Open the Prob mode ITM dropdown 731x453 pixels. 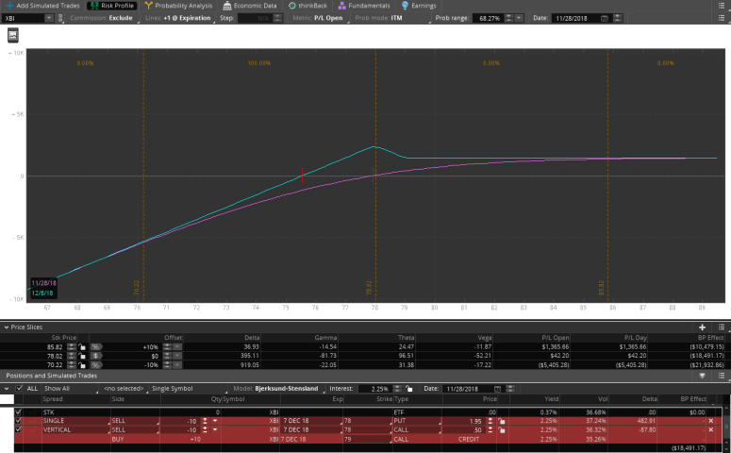tap(392, 18)
